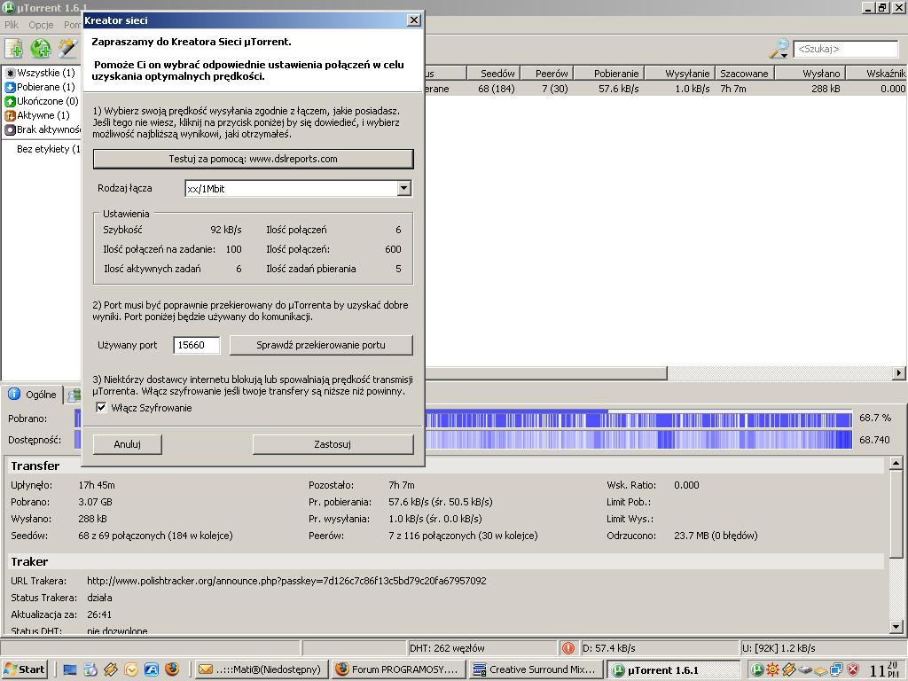Click the details panel scroll down arrow

click(x=896, y=626)
